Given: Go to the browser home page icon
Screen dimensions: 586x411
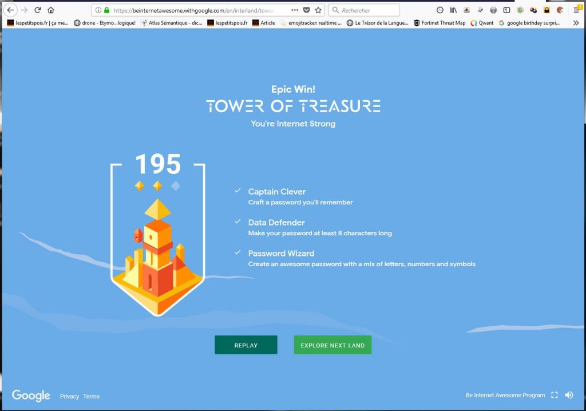Looking at the screenshot, I should tap(51, 10).
